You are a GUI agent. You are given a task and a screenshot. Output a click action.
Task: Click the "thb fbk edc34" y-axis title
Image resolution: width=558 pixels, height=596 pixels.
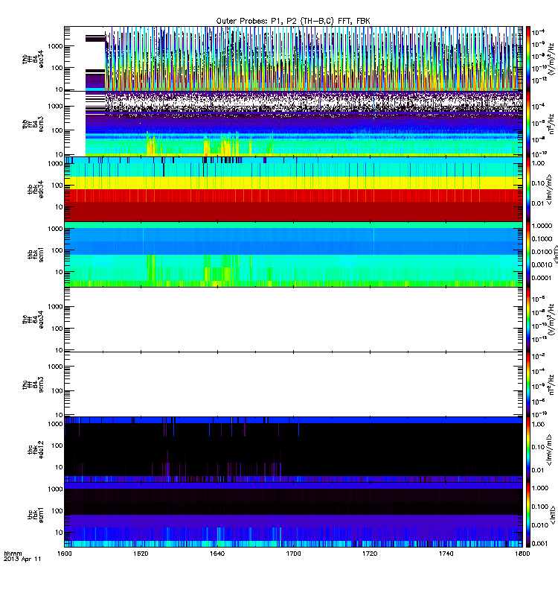click(x=35, y=189)
